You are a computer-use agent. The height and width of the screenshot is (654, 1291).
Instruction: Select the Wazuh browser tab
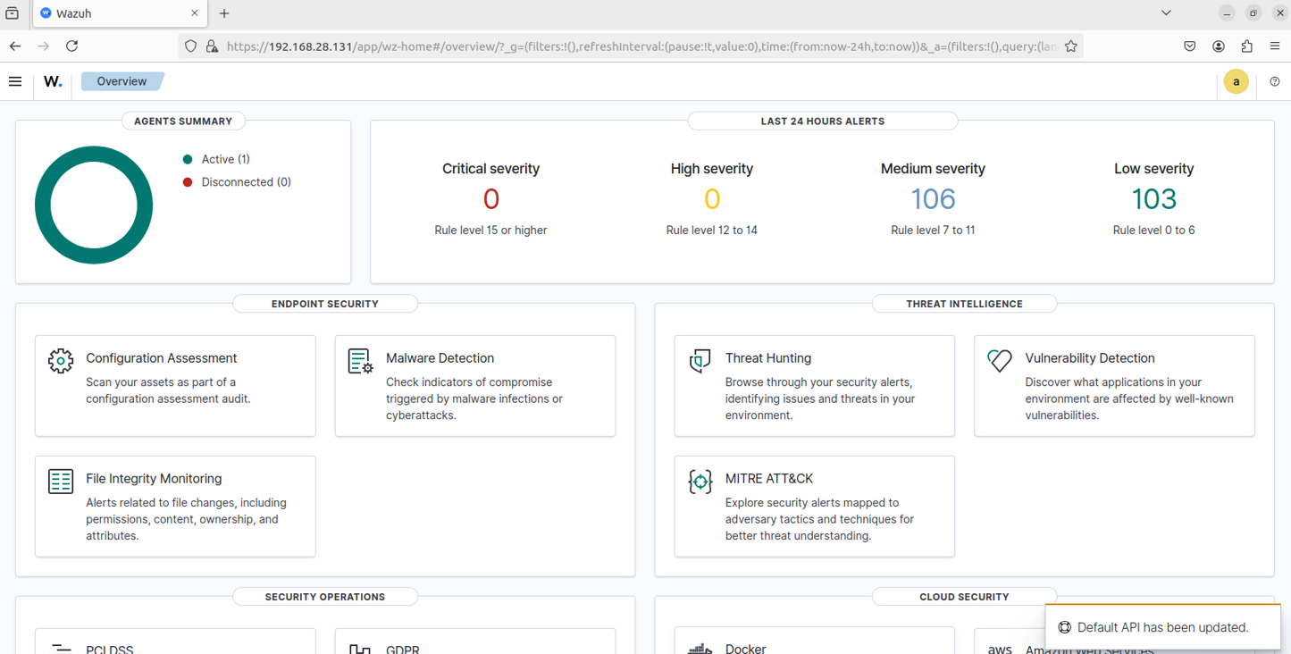point(120,13)
